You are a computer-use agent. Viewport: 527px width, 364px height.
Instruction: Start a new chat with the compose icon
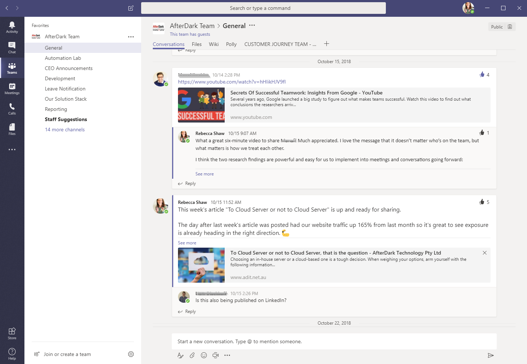[131, 8]
